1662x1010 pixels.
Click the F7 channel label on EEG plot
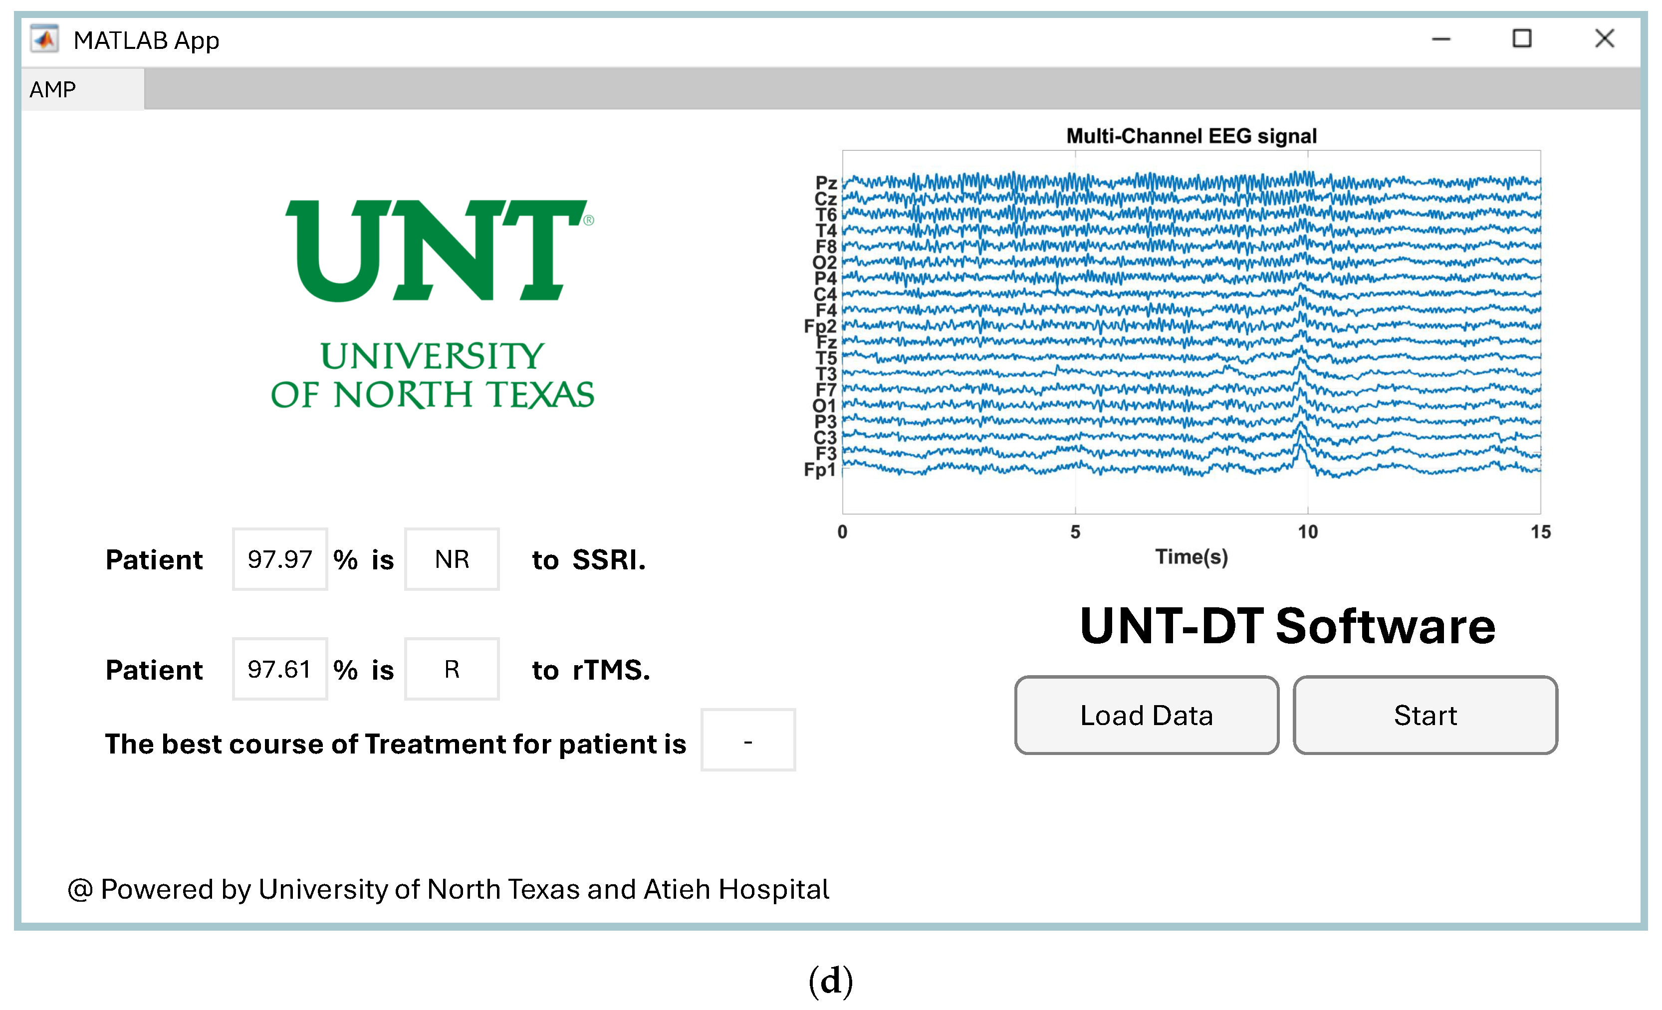click(x=826, y=390)
